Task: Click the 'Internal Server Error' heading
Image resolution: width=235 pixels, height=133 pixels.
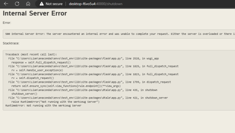Action: tap(35, 13)
